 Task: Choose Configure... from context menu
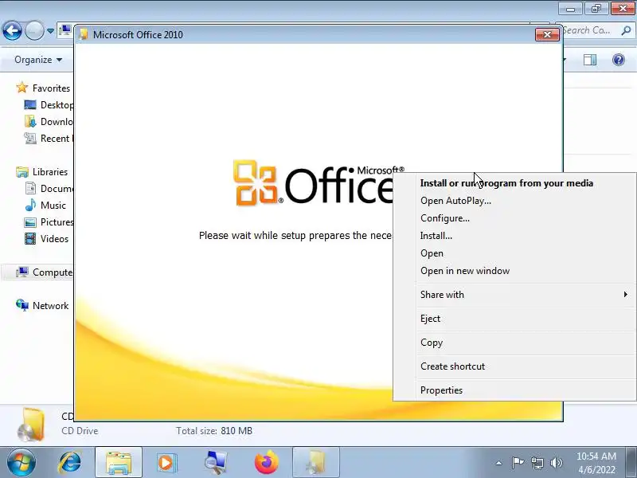point(445,218)
